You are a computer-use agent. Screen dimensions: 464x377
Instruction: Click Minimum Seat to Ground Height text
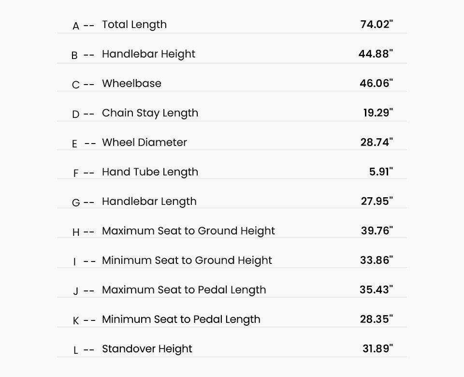187,261
